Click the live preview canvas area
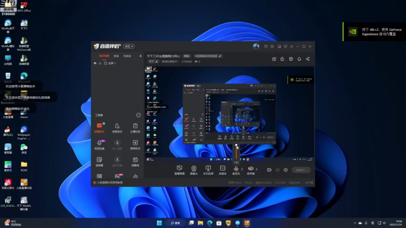 [229, 115]
